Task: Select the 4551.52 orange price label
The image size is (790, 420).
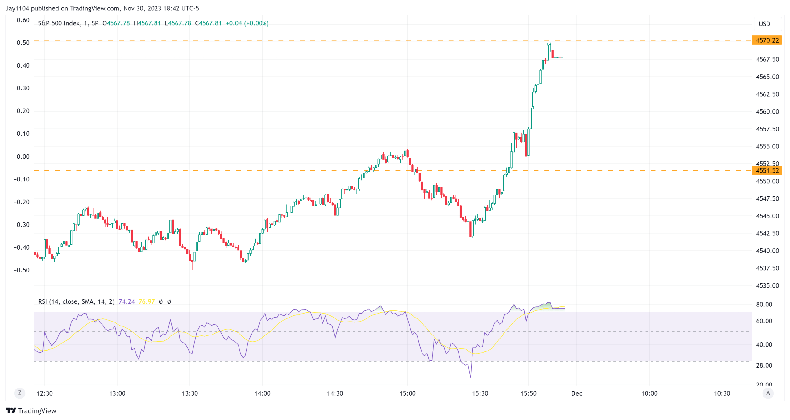Action: [767, 170]
